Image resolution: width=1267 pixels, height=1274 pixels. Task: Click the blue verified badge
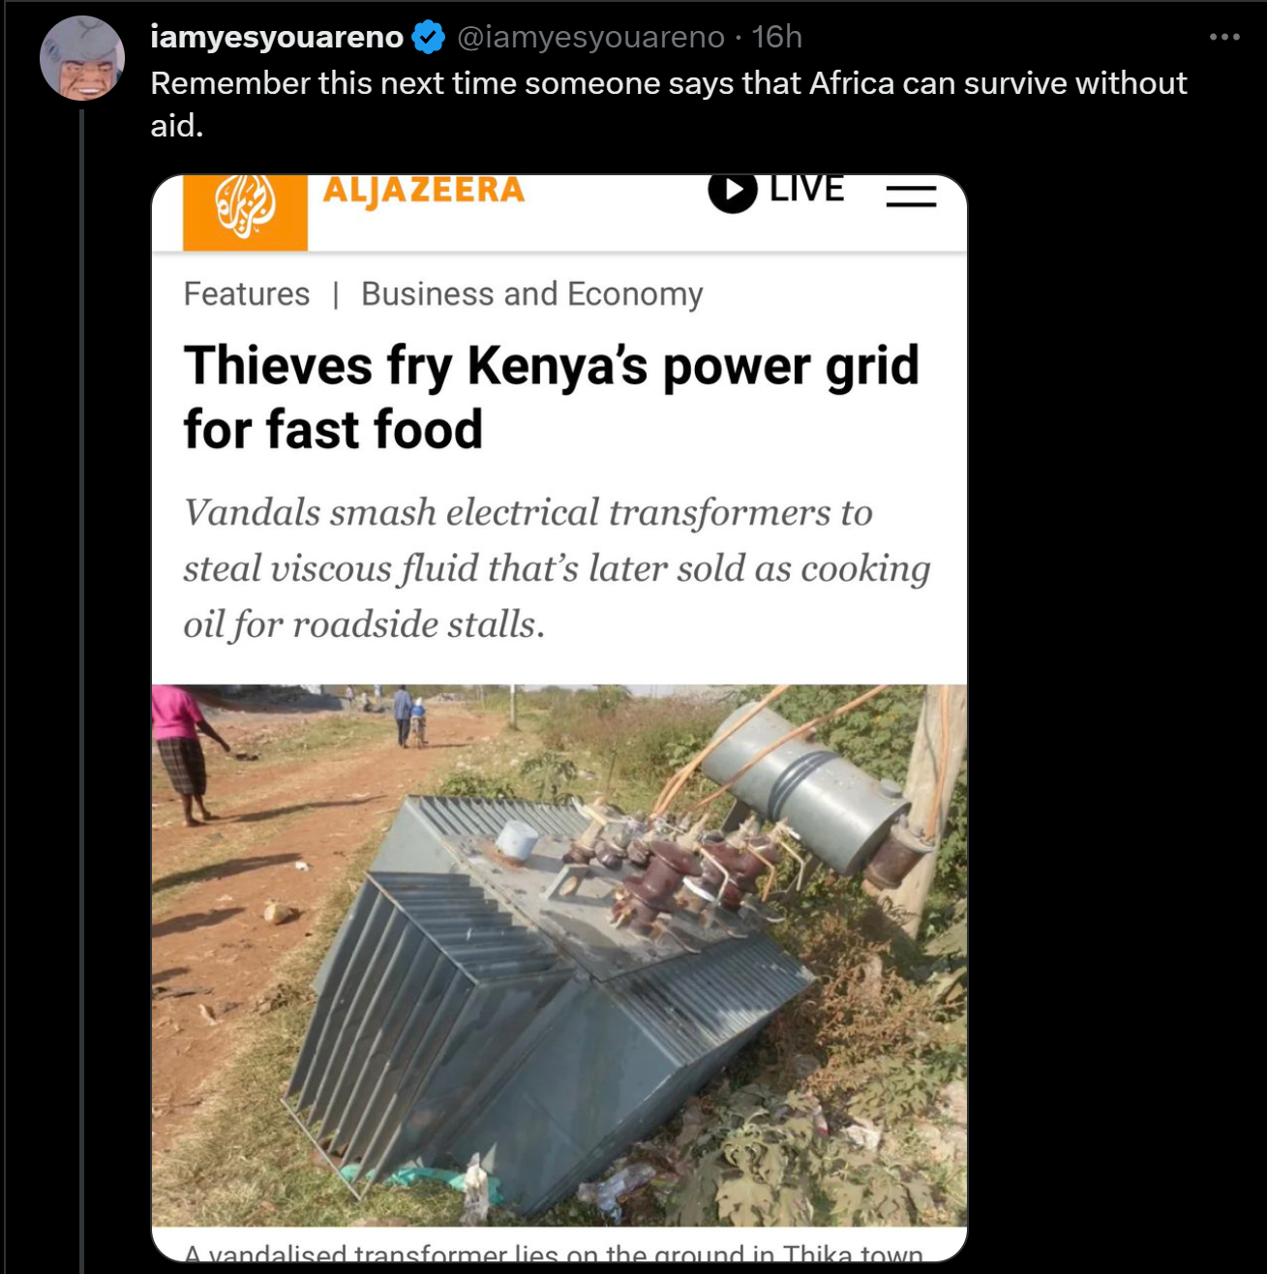coord(428,38)
